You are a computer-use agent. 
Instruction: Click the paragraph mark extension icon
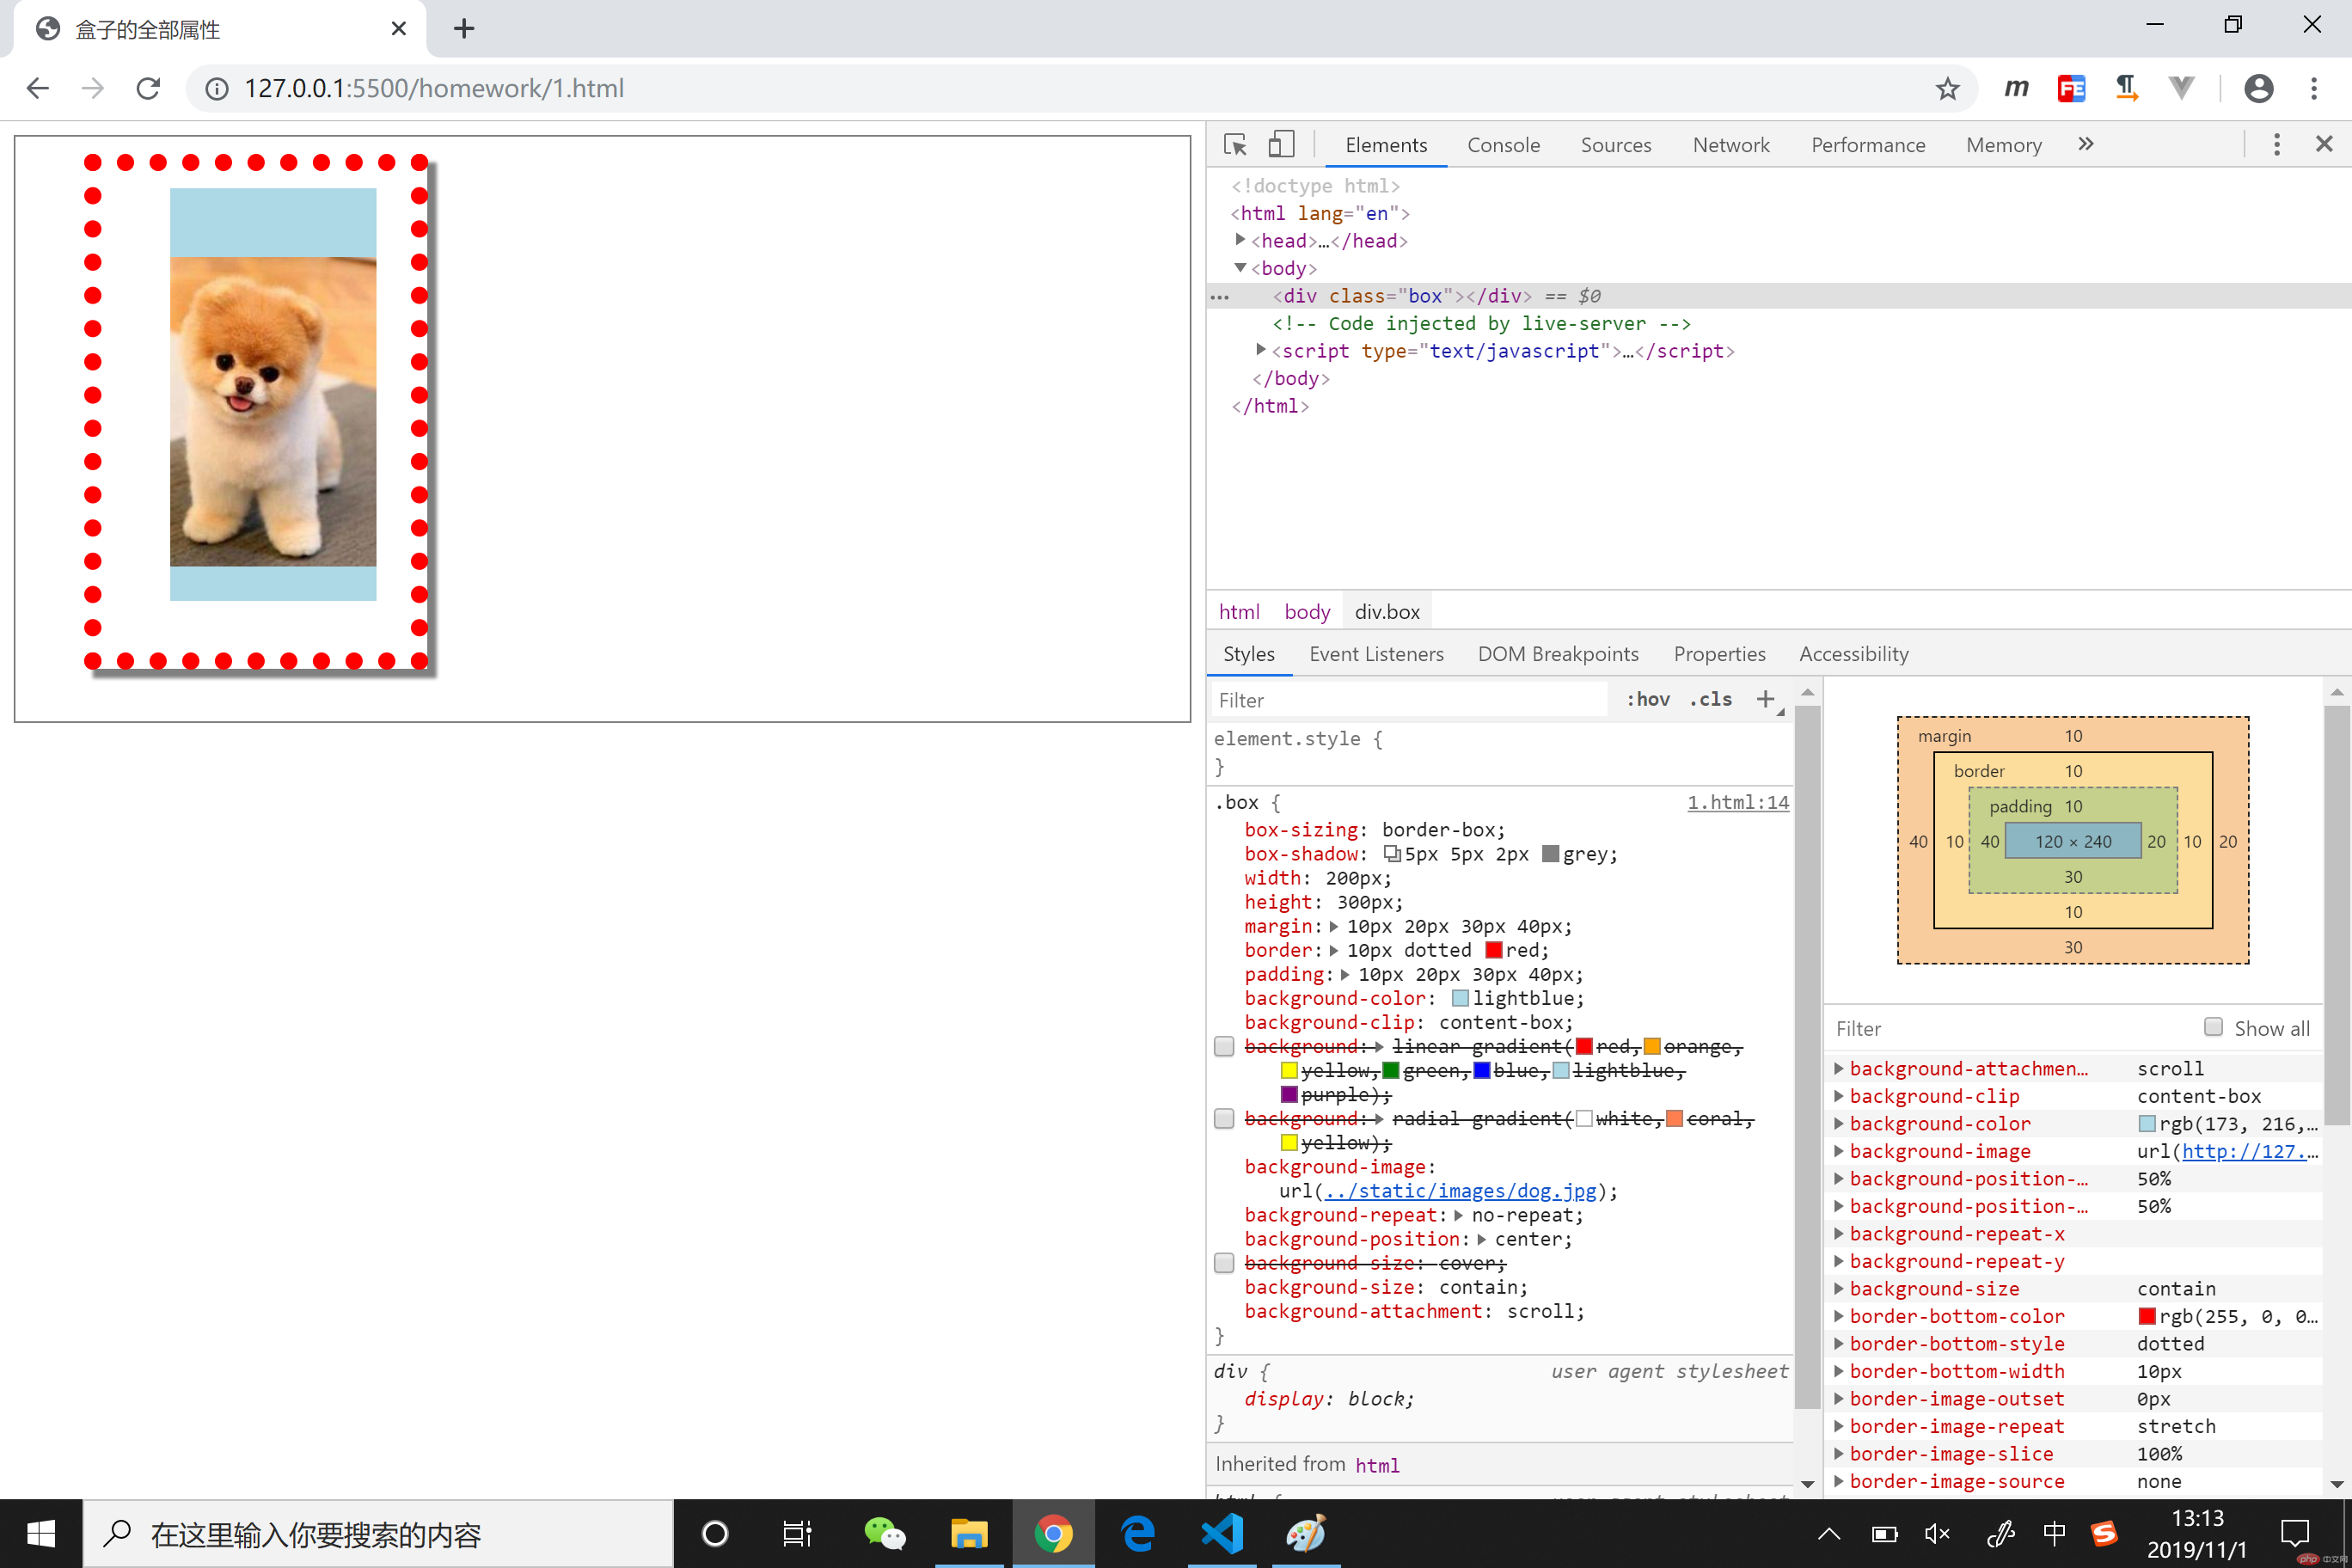pyautogui.click(x=2126, y=89)
